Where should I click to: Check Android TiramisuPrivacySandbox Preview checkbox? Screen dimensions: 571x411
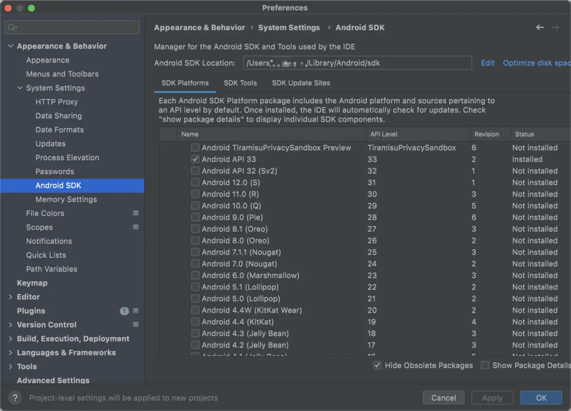pos(195,148)
